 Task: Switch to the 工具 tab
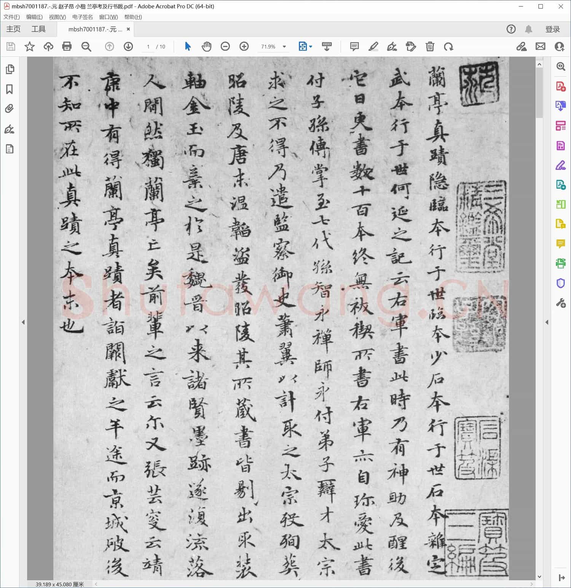click(x=38, y=29)
